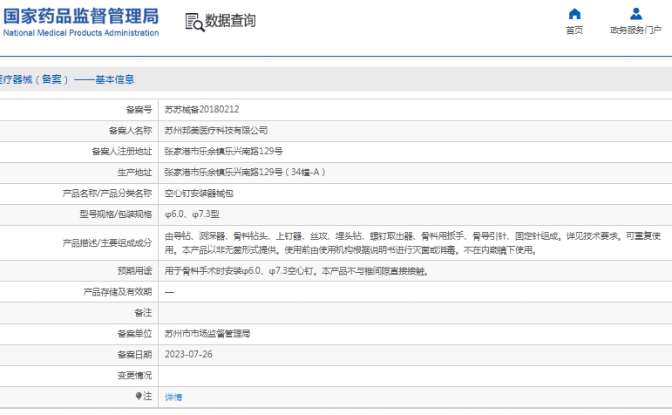Click the 预期用途 label
The width and height of the screenshot is (672, 415).
(134, 271)
